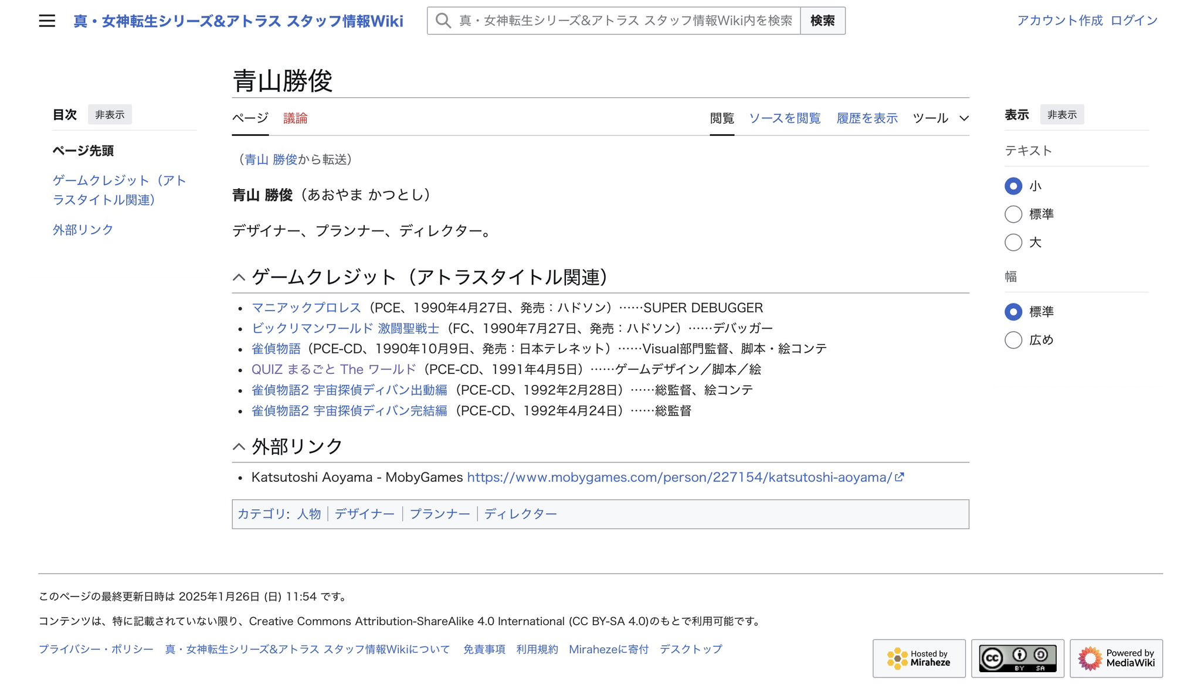
Task: Jump to 外部リンク in table of contents
Action: pos(83,230)
